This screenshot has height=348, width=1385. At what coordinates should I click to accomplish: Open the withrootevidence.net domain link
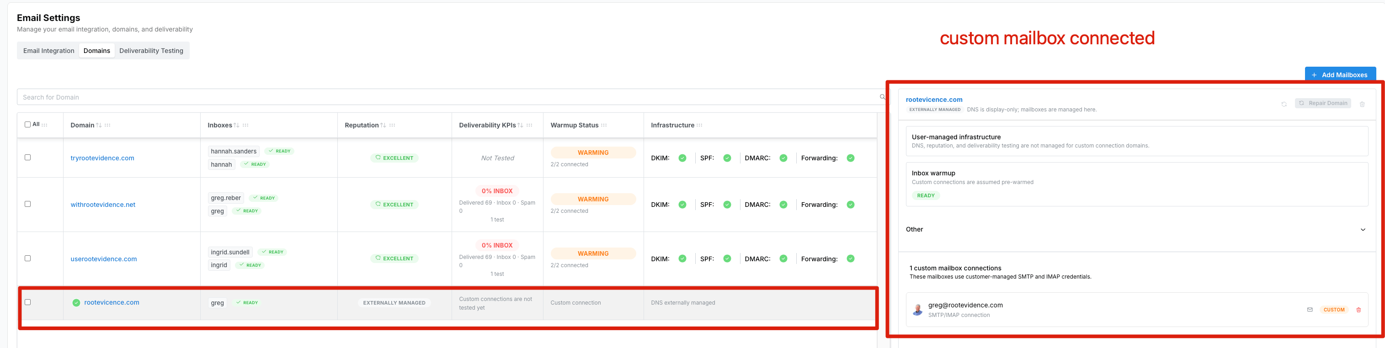coord(103,205)
